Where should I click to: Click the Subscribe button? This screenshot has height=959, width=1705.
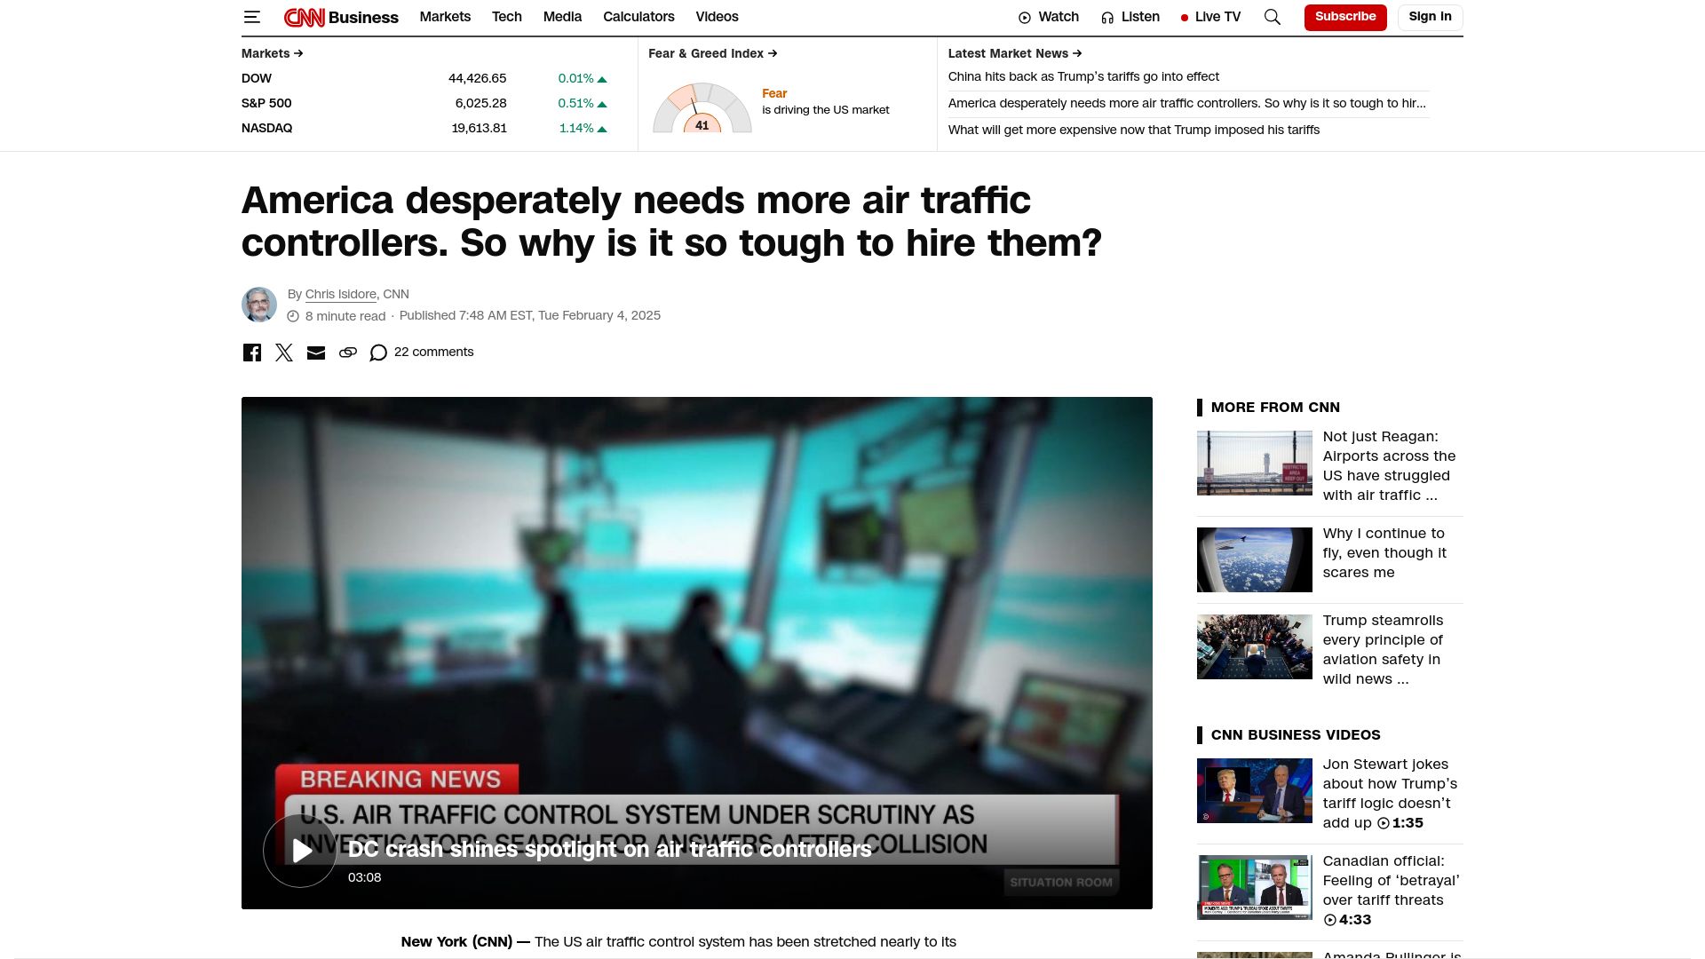[x=1345, y=17]
